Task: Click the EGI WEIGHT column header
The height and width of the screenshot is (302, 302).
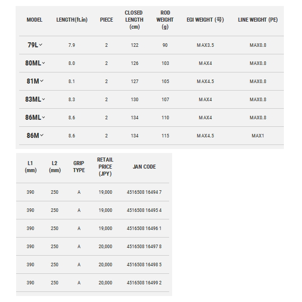Action: [x=205, y=20]
